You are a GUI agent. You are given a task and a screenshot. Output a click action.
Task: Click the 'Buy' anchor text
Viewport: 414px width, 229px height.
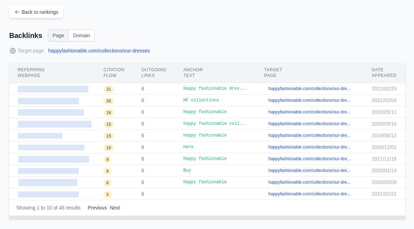click(x=187, y=171)
